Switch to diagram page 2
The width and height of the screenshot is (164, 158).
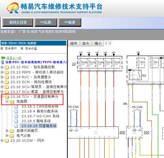point(110,43)
